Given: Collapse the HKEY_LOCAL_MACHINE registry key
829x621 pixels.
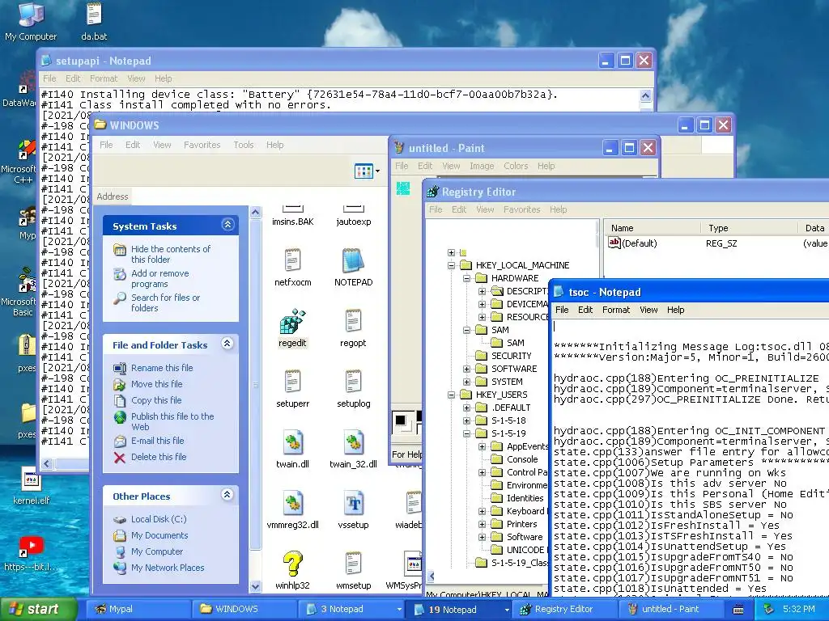Looking at the screenshot, I should (x=451, y=265).
